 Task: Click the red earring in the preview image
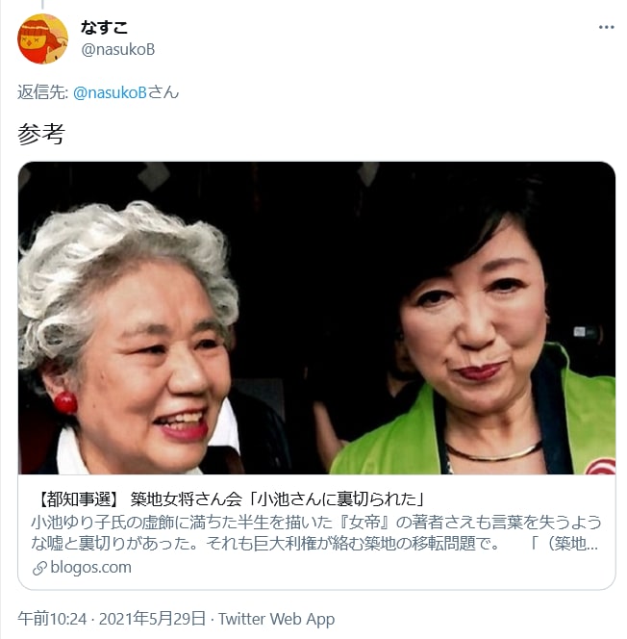65,402
